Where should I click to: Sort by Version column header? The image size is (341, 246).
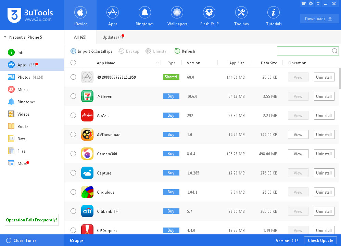click(x=193, y=63)
